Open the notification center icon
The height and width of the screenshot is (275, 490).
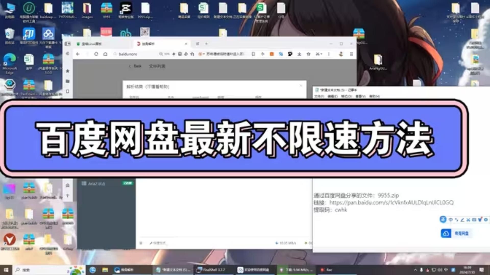pos(481,270)
